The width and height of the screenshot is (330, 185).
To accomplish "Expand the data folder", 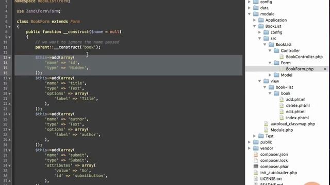I will click(x=250, y=8).
